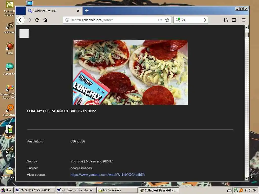Grab the vertical scrollbar thumb
The width and height of the screenshot is (259, 194).
coord(246,35)
